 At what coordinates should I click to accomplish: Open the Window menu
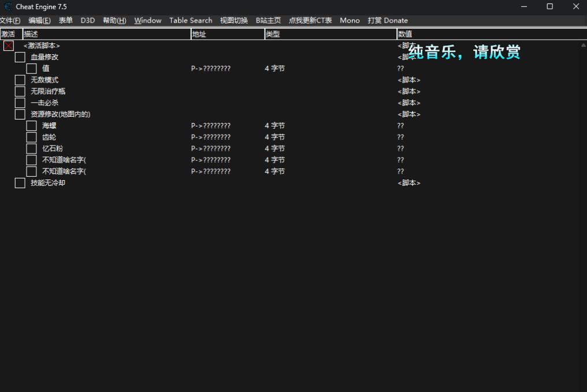pos(148,21)
